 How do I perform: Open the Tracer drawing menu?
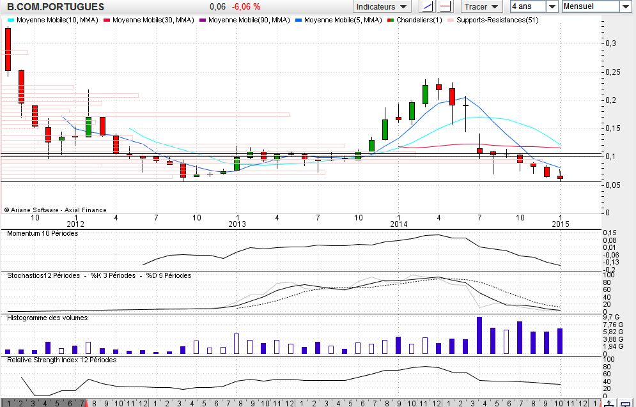point(481,6)
